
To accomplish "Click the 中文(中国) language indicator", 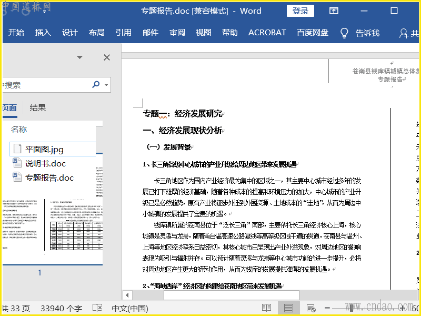I will point(130,308).
